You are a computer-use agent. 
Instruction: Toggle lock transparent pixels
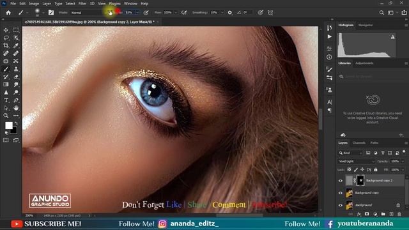pyautogui.click(x=349, y=169)
